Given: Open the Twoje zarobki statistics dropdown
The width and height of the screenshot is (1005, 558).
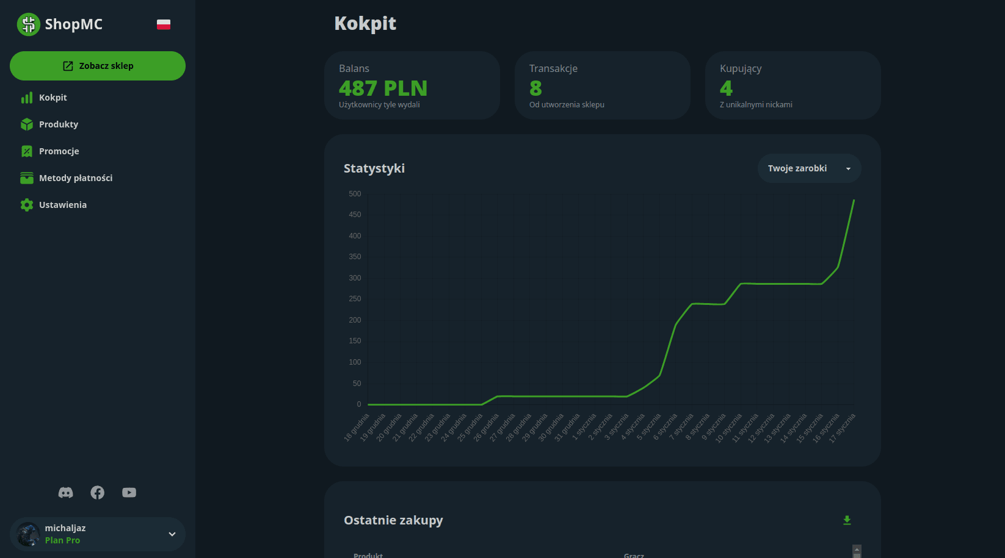Looking at the screenshot, I should point(809,168).
